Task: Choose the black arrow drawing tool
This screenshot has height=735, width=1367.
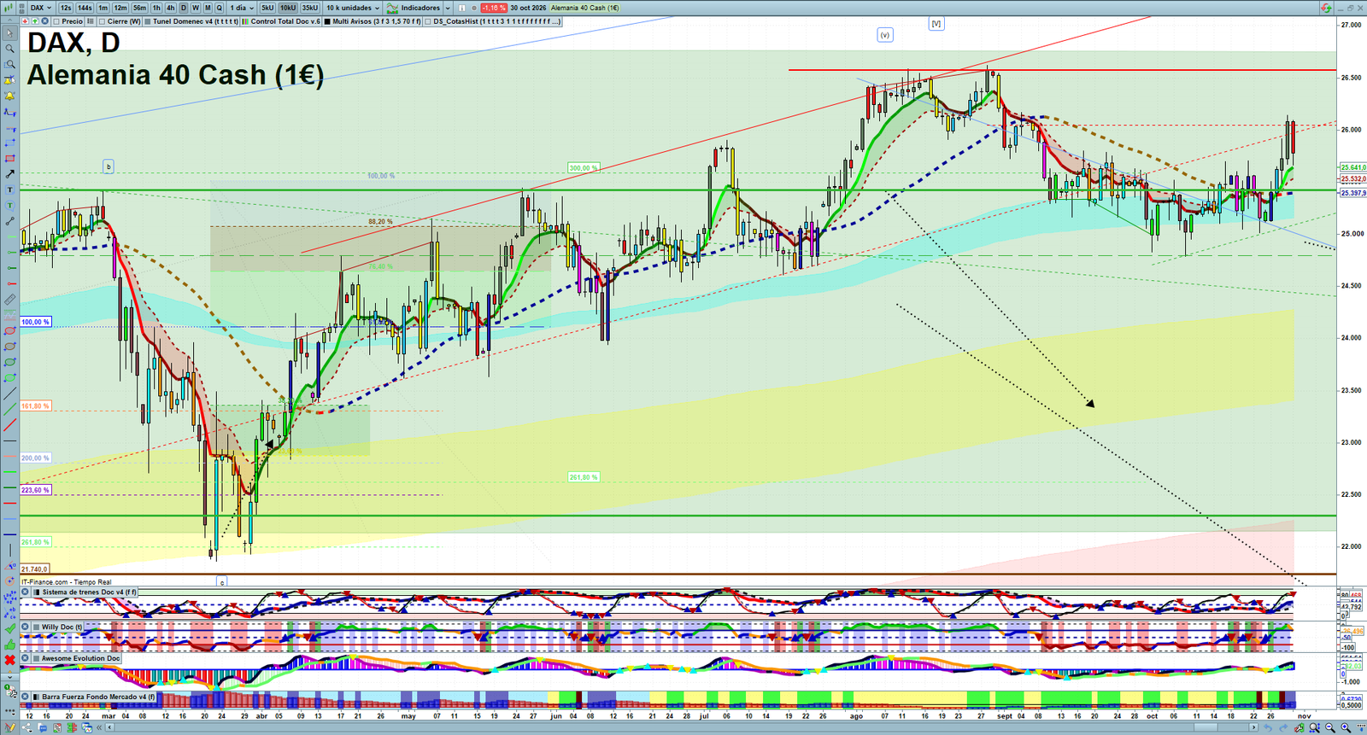Action: (10, 174)
